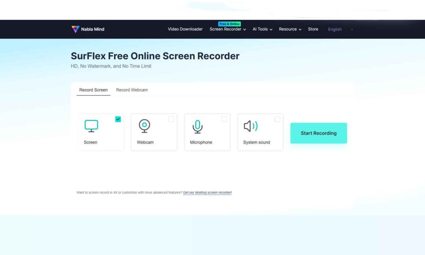Enable the System sound checkbox
This screenshot has width=425, height=255.
point(277,119)
